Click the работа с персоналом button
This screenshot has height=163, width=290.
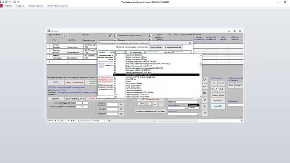coord(74,82)
